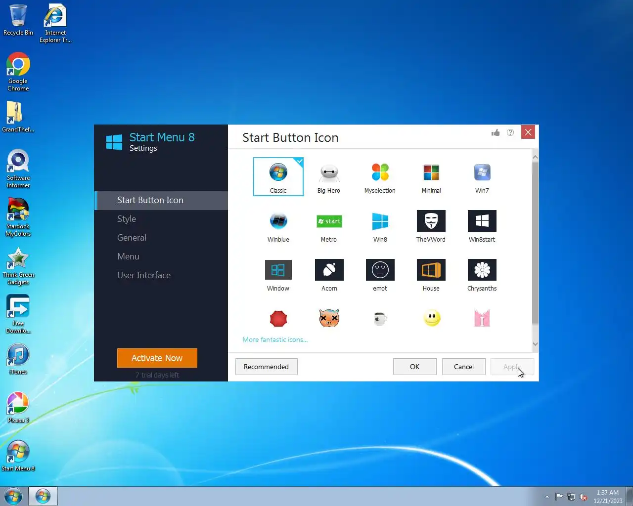Open the General settings section
Viewport: 633px width, 506px height.
pos(161,238)
